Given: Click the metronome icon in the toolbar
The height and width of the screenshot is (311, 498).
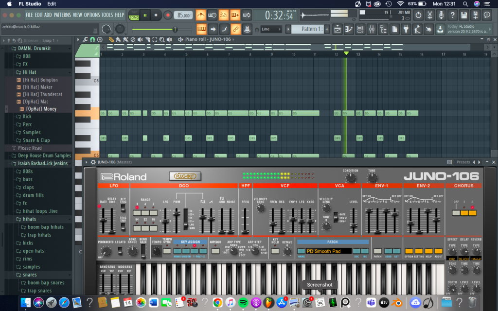Looking at the screenshot, I should click(x=200, y=15).
